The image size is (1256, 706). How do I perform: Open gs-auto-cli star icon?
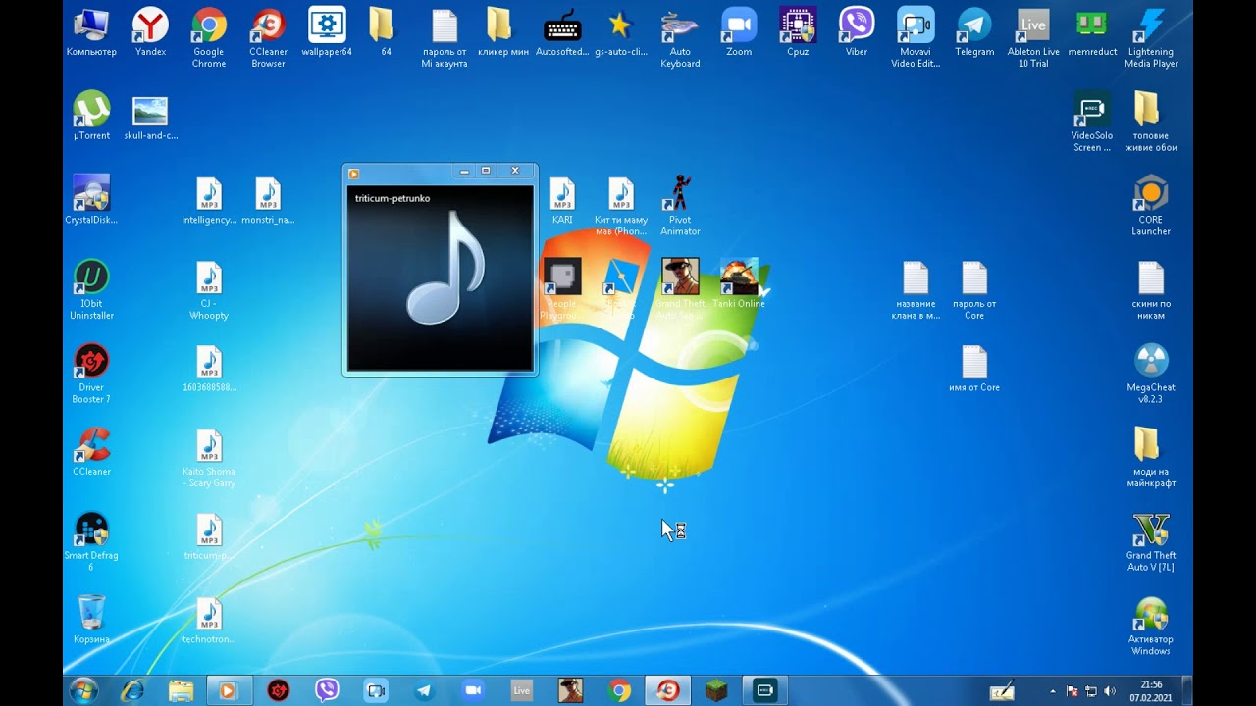(621, 32)
